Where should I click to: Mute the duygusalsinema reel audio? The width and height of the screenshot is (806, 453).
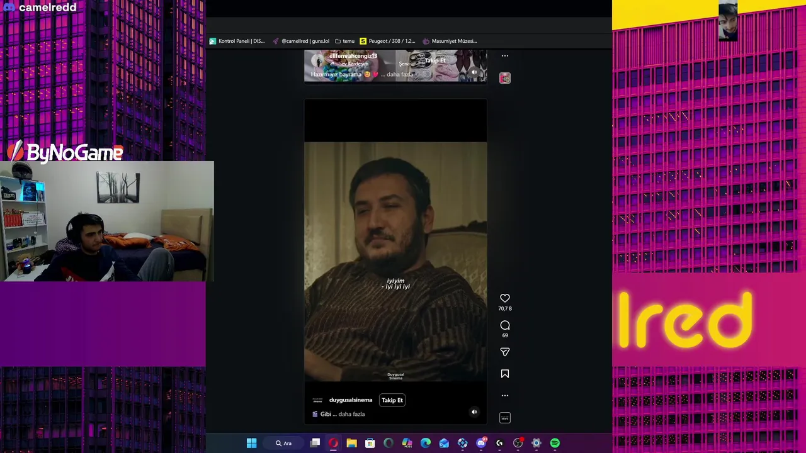[x=474, y=412]
